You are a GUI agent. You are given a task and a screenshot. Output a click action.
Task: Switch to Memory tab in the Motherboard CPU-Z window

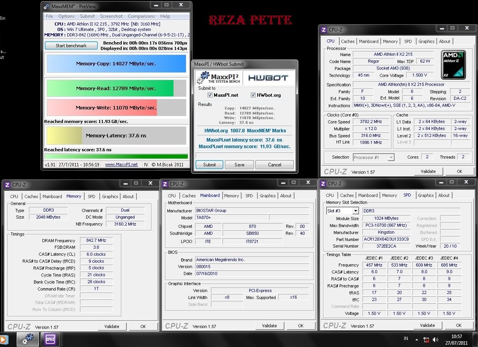click(231, 196)
